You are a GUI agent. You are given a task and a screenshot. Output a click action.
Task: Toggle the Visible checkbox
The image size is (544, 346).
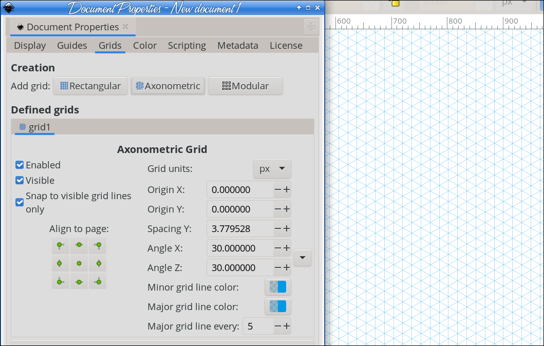(x=20, y=180)
